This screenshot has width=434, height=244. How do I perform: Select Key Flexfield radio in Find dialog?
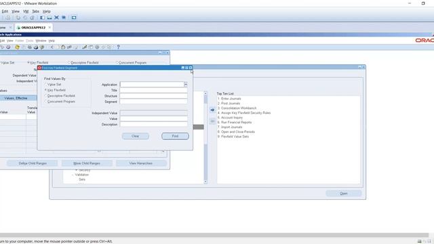coord(46,90)
